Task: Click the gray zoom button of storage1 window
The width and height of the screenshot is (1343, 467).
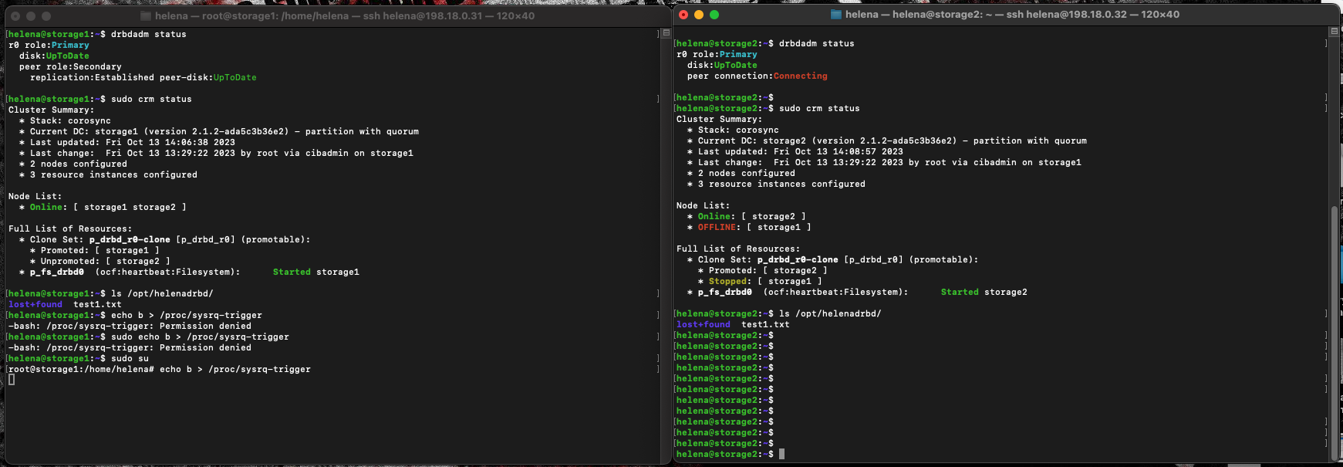Action: 46,16
